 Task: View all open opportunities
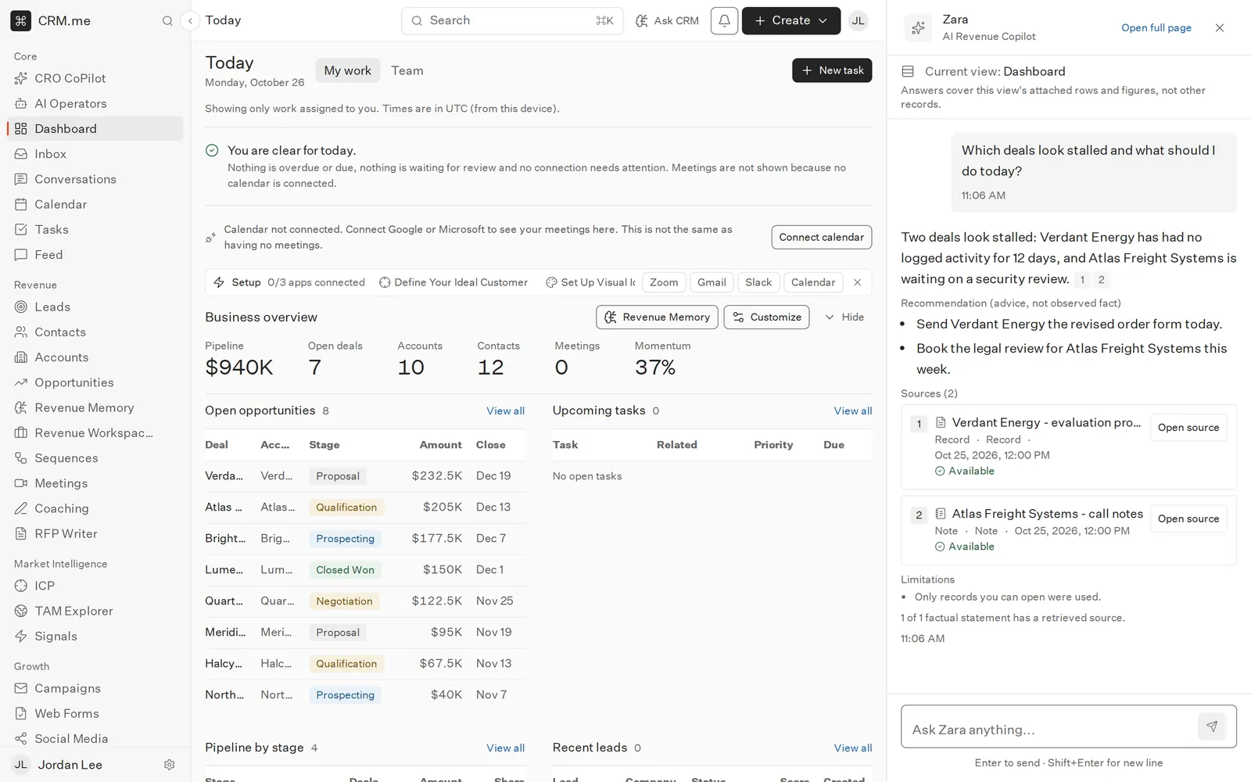point(505,411)
